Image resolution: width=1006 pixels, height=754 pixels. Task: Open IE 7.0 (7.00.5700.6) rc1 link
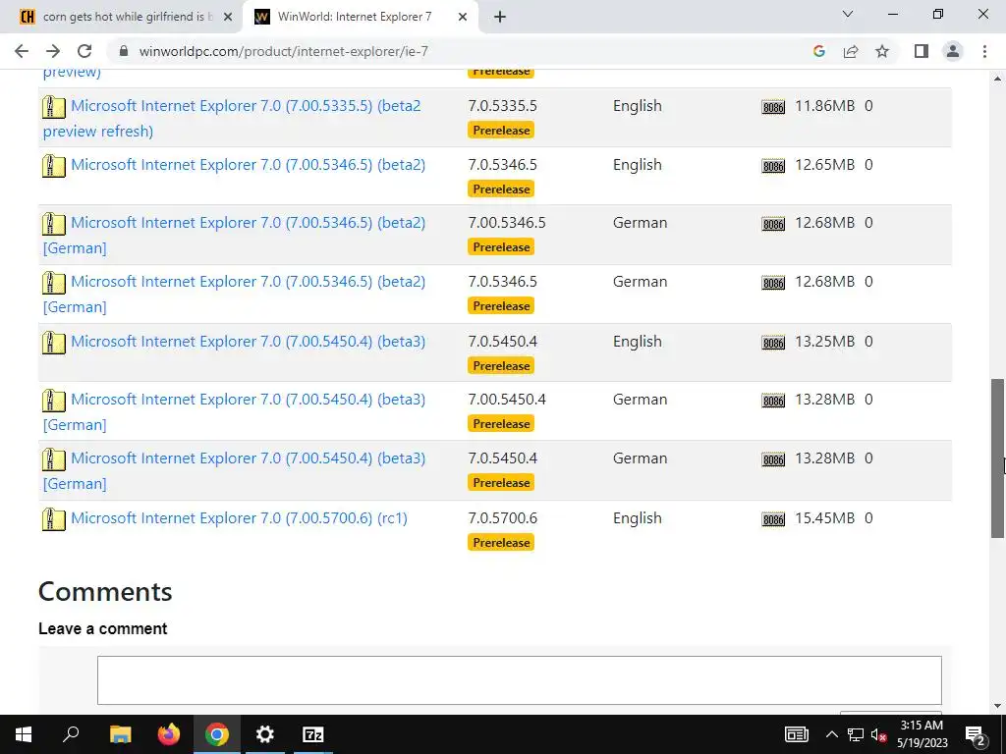coord(239,518)
